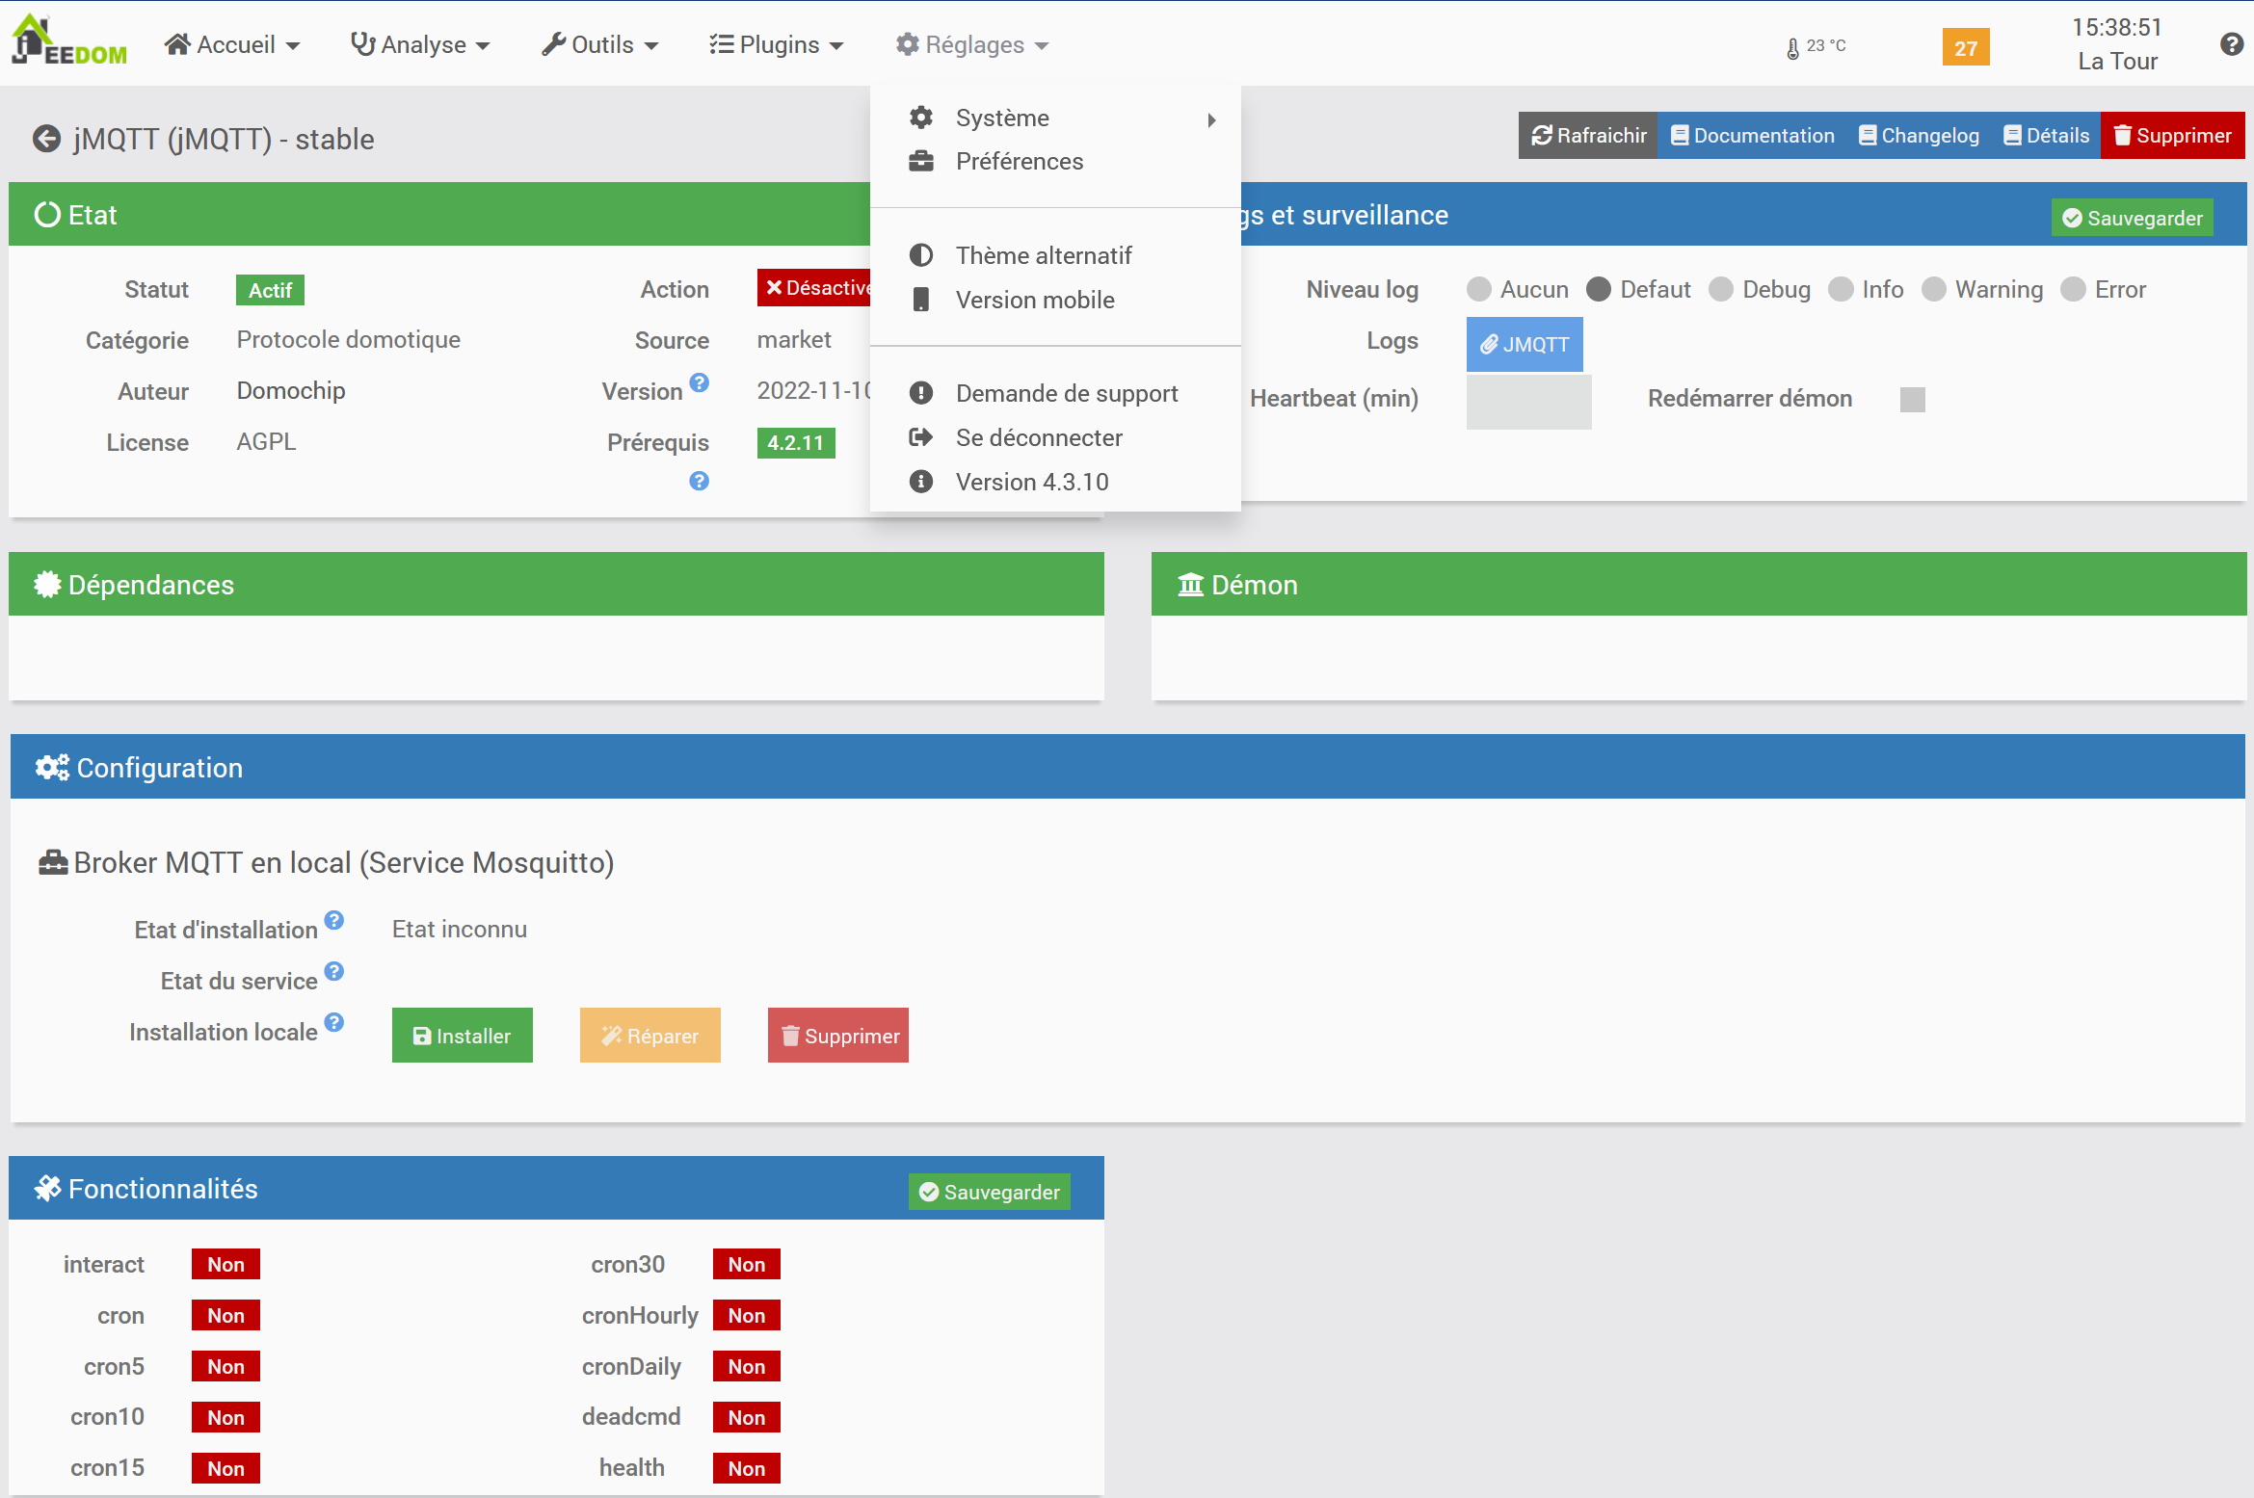Expand the Système submenu arrow
This screenshot has width=2254, height=1498.
[1211, 119]
